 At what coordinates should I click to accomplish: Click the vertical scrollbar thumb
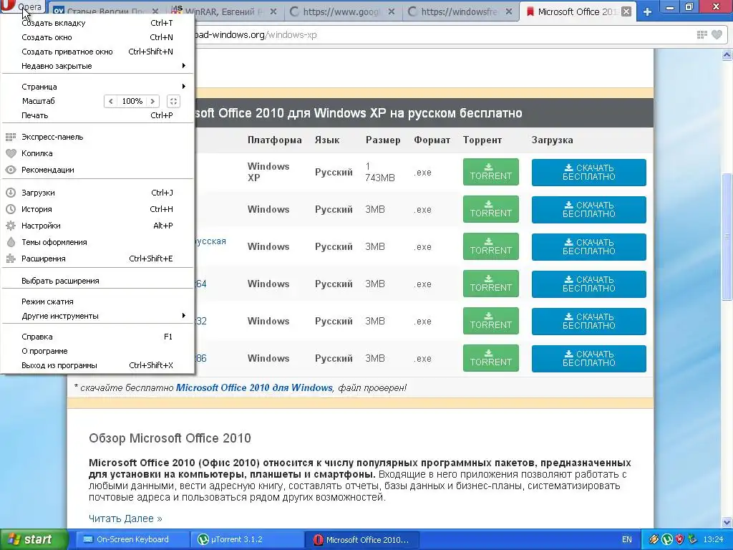click(x=727, y=236)
